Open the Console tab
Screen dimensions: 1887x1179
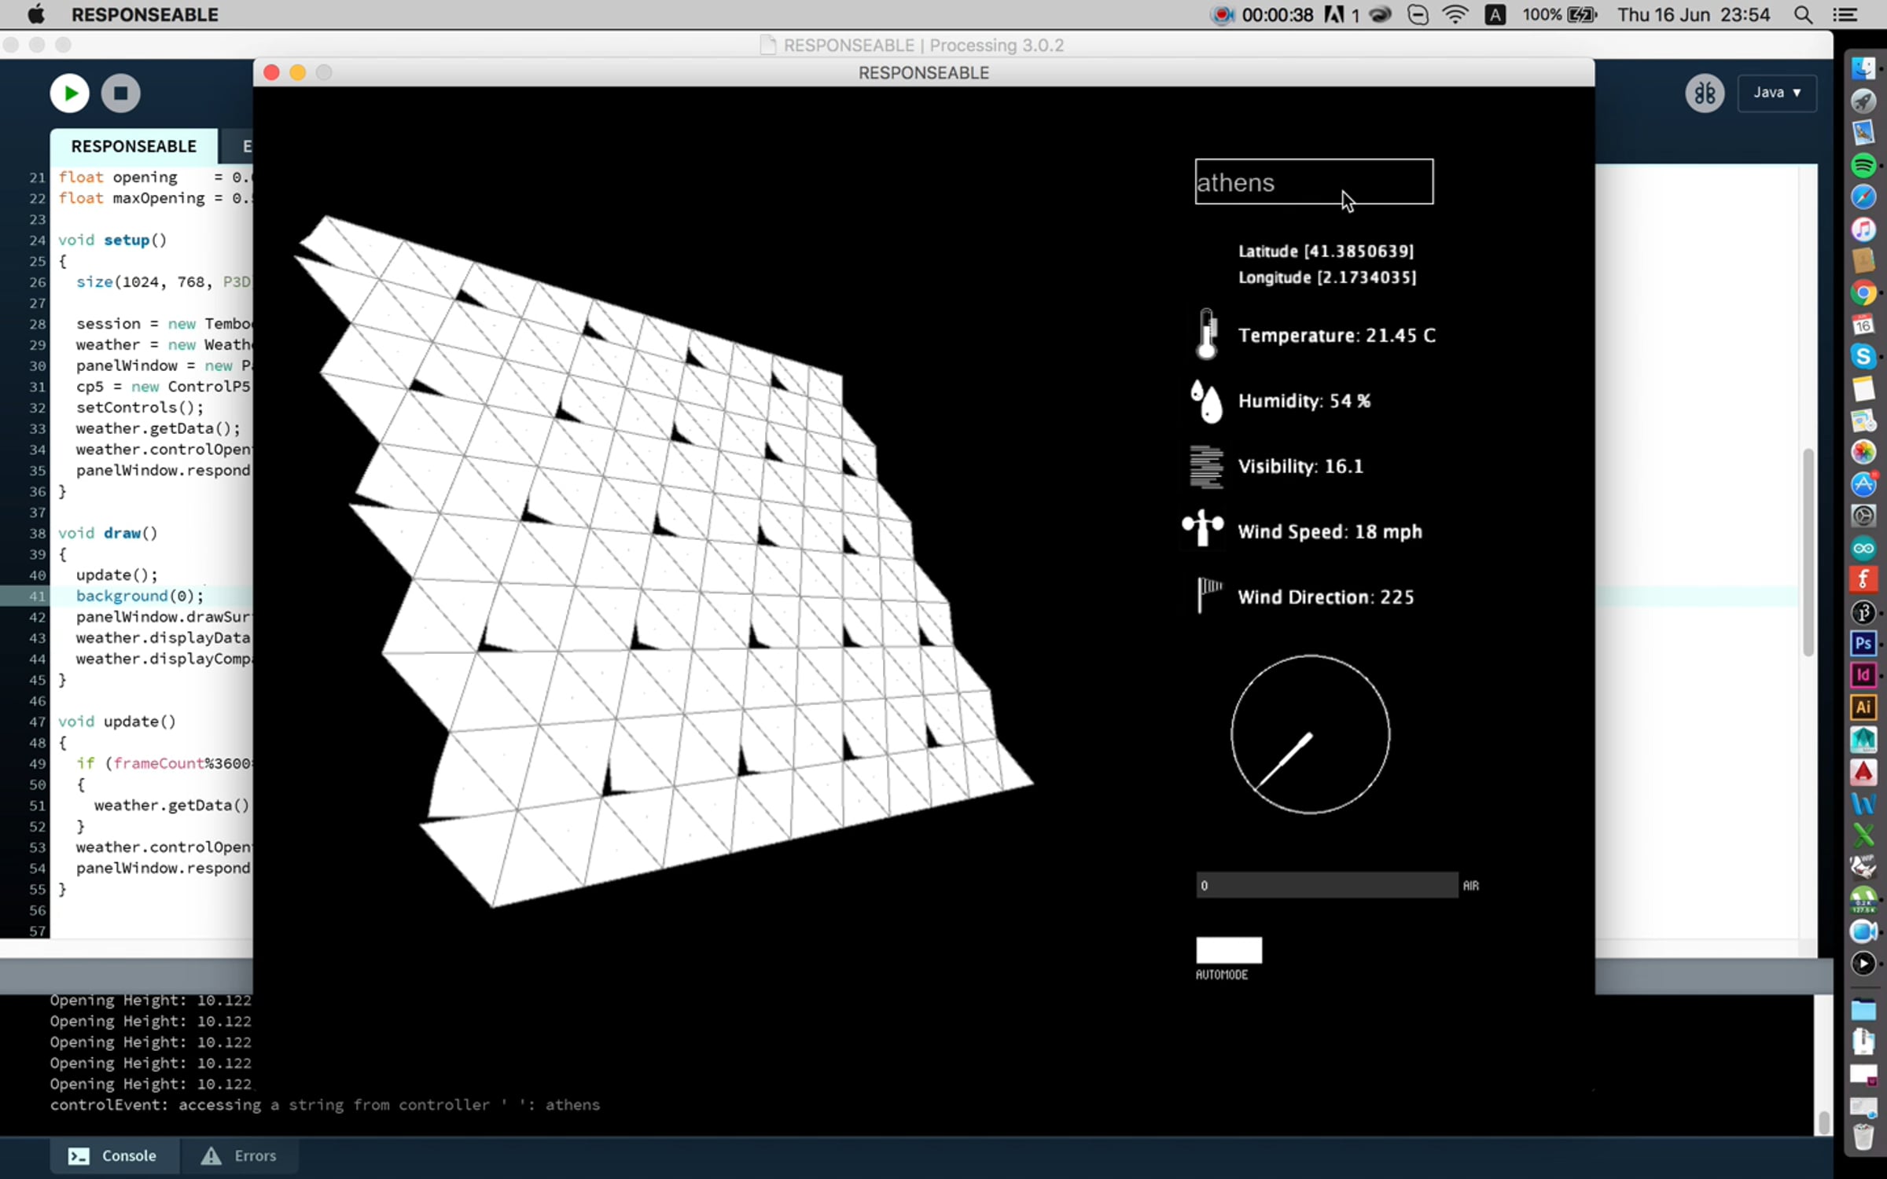click(x=113, y=1155)
